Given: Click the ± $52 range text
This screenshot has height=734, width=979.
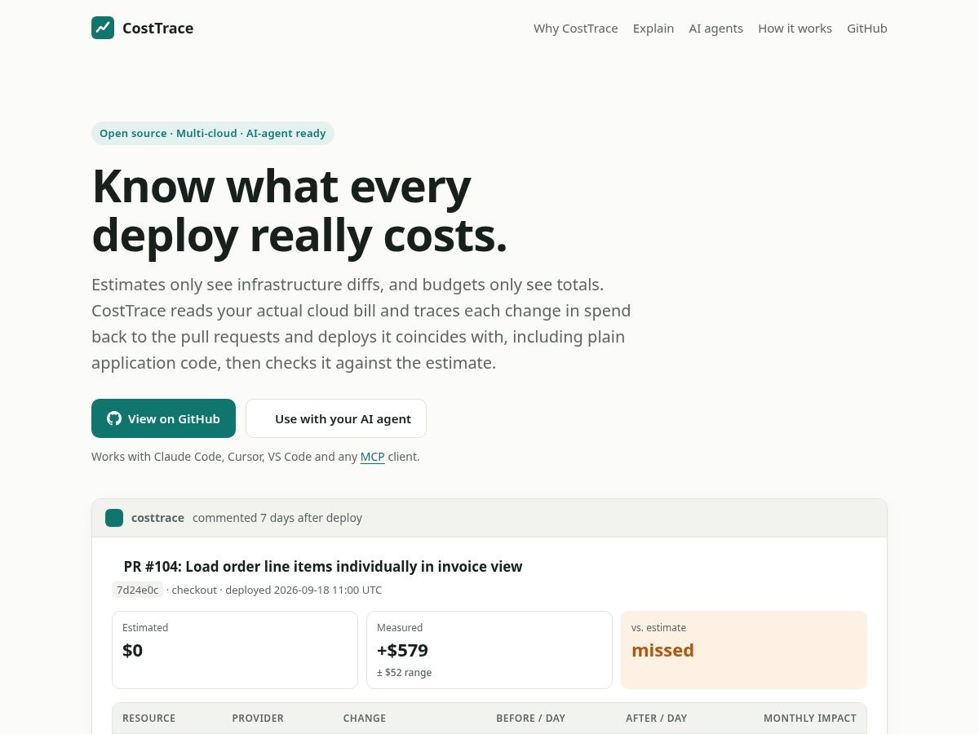Looking at the screenshot, I should 405,673.
